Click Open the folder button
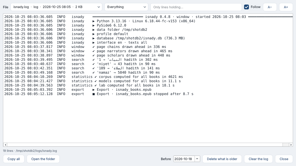The image size is (296, 166). coord(43,159)
